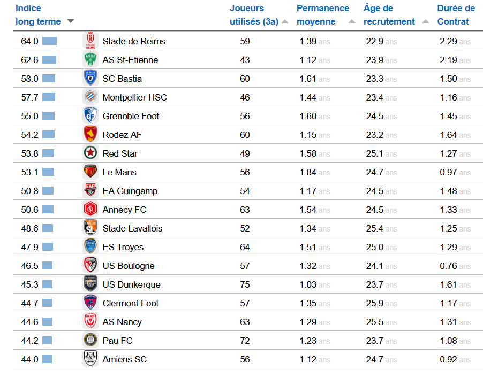Click the Red Star club badge

coord(90,153)
